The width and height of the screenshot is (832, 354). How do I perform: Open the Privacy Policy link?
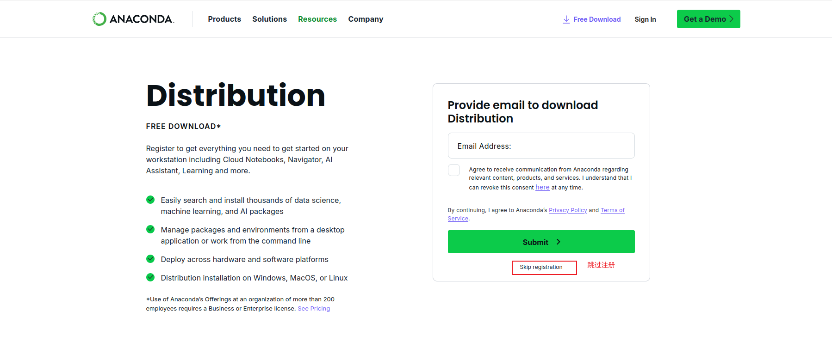click(568, 210)
